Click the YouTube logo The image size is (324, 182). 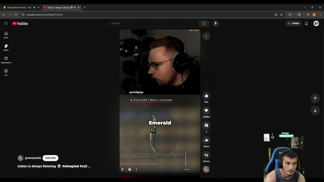[x=20, y=24]
